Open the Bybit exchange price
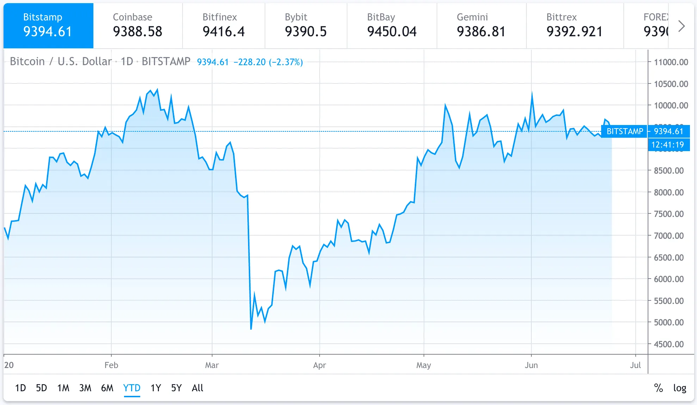Screen dimensions: 697x405 306,25
